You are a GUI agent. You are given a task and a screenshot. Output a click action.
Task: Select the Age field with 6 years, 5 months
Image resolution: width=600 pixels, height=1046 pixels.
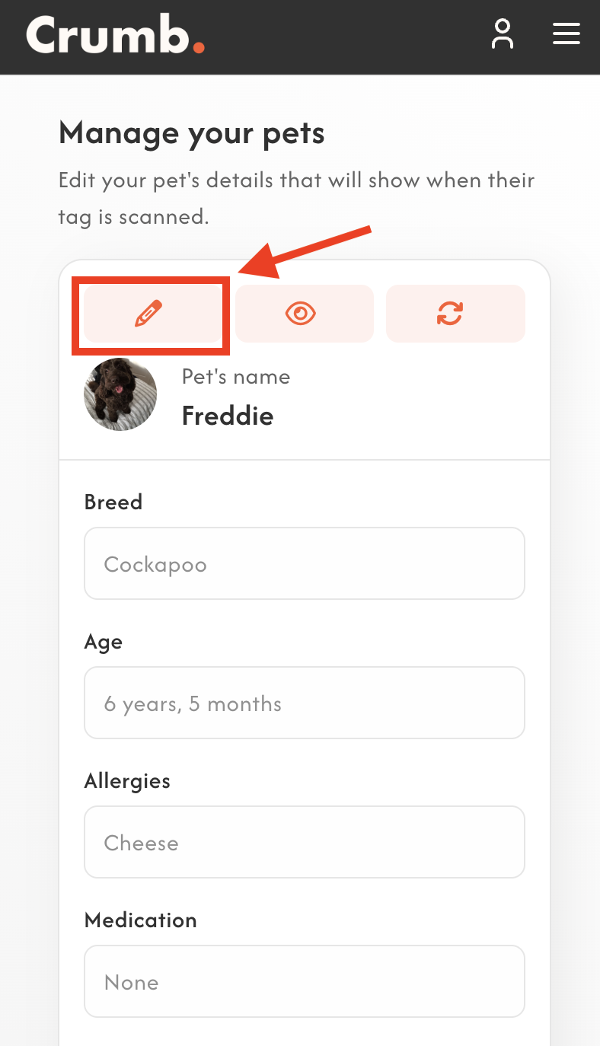point(304,703)
